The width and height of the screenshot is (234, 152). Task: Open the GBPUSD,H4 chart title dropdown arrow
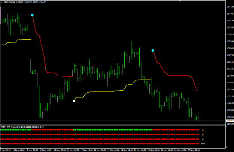click(2, 2)
